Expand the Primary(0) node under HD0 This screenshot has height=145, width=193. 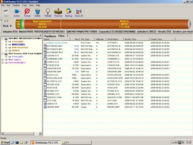tap(6, 41)
